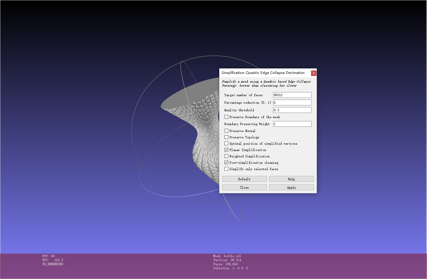The image size is (427, 279).
Task: Click the Percentage reduction input field
Action: [292, 103]
